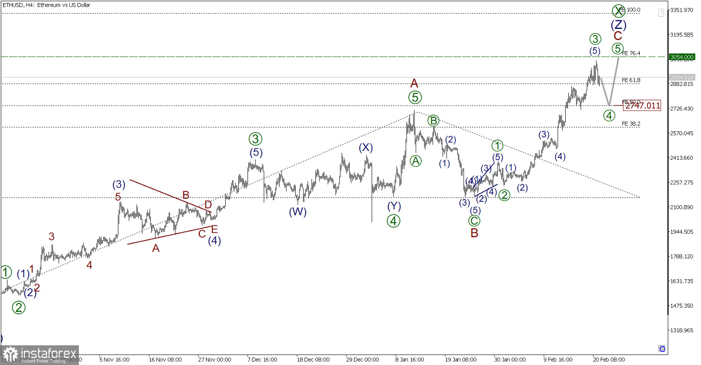Click the green 3054.000 price level tag
The height and width of the screenshot is (365, 701).
click(x=682, y=57)
